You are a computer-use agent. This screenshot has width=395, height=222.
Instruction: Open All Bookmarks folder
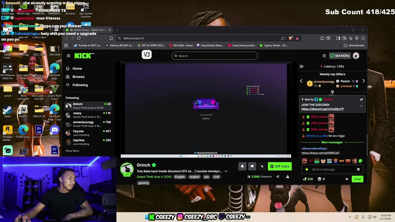[354, 45]
